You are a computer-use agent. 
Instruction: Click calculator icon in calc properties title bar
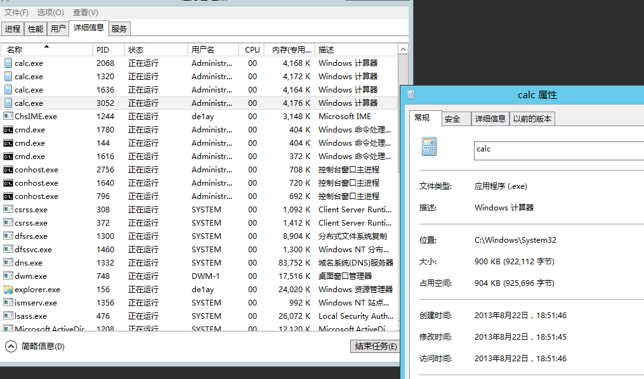411,95
